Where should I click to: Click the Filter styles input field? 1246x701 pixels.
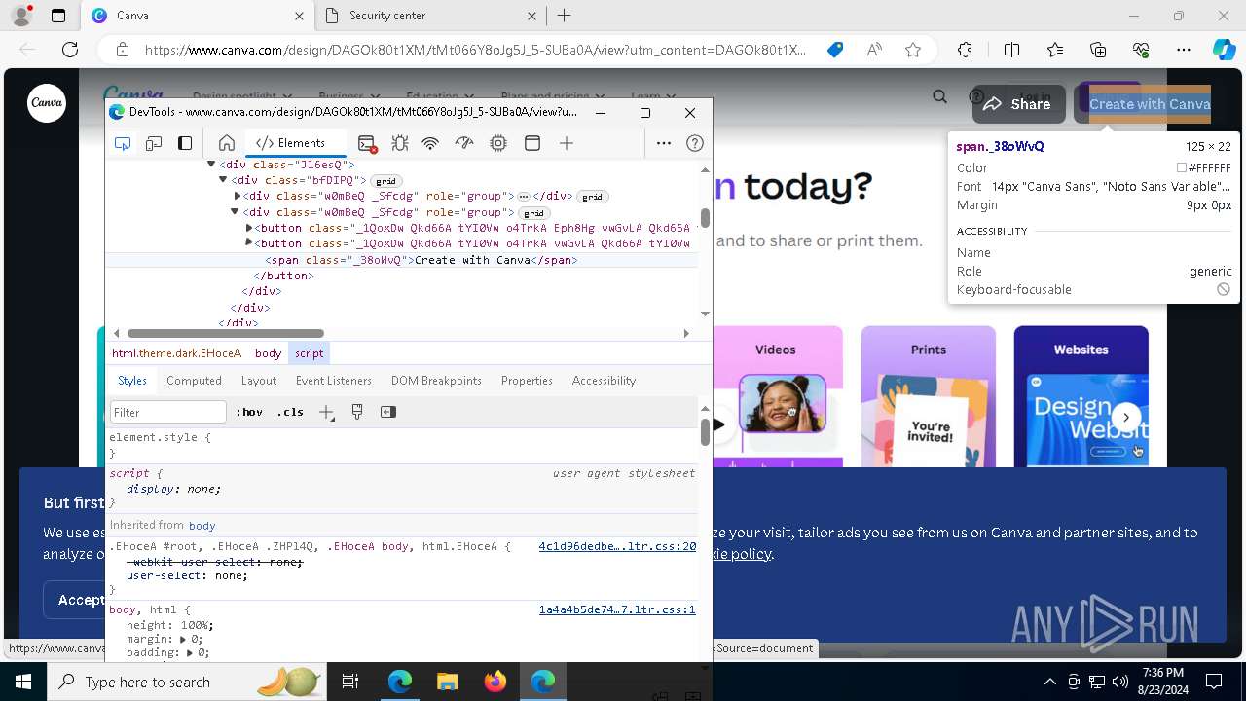pos(167,412)
